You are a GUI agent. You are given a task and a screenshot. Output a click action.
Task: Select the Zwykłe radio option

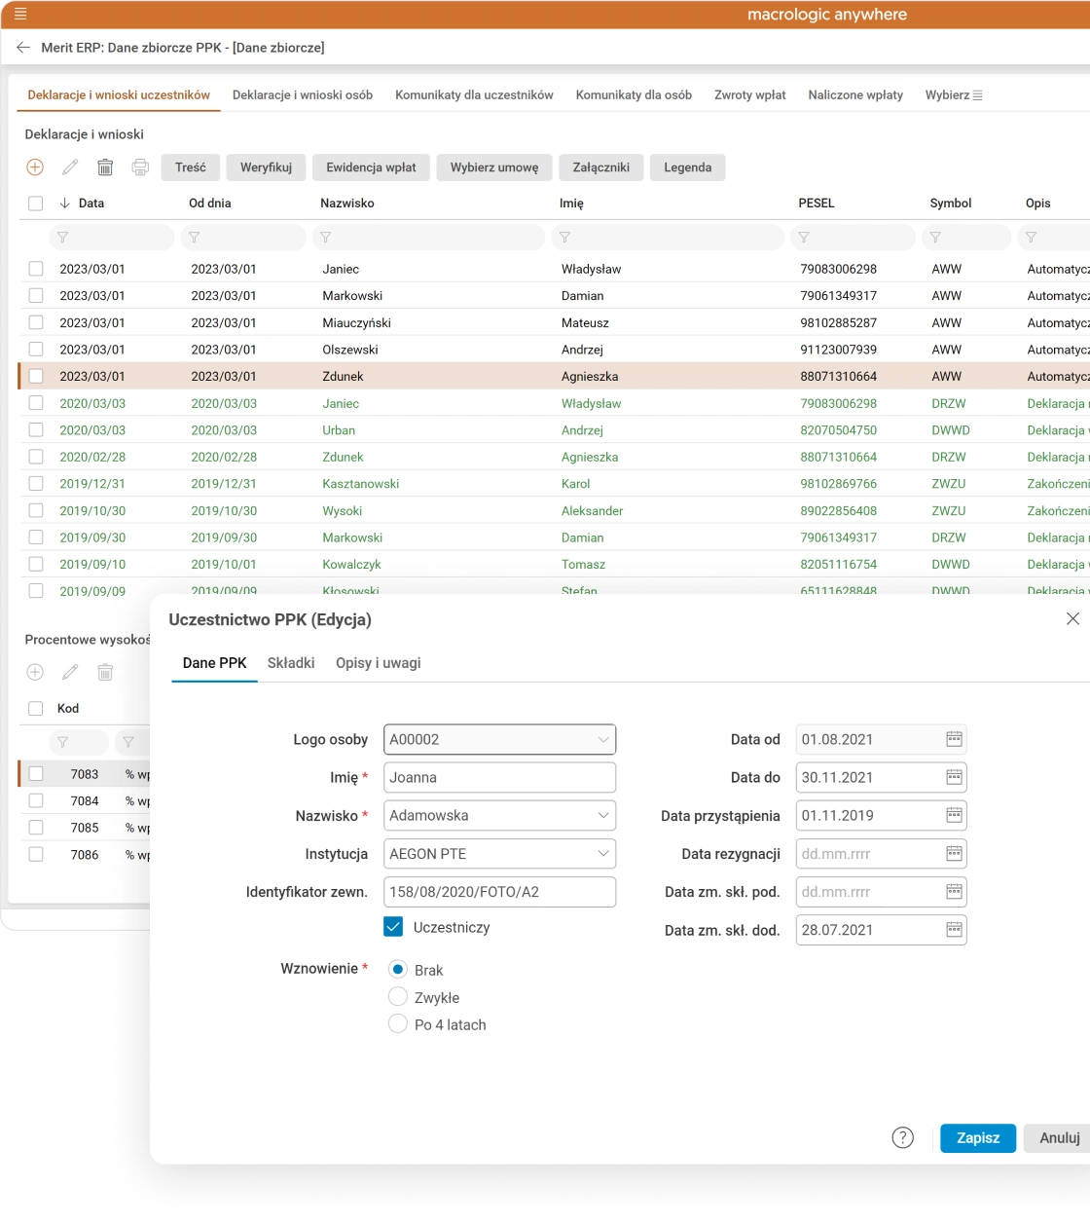point(397,997)
